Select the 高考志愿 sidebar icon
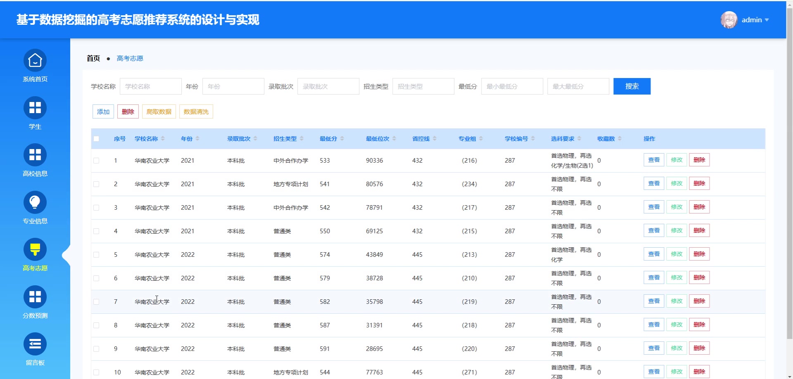 (x=35, y=249)
